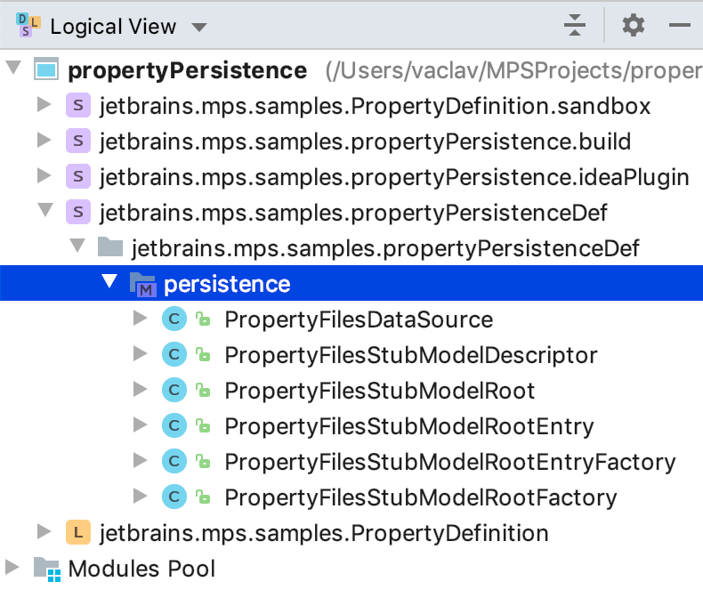The image size is (703, 598).
Task: Click the lock icon beside PropertyFilesStubModelRoot
Action: [203, 391]
